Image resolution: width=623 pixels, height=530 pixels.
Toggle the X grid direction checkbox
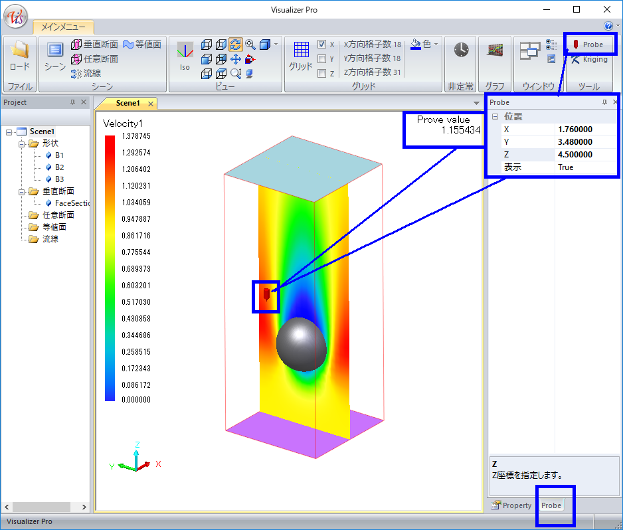click(322, 44)
